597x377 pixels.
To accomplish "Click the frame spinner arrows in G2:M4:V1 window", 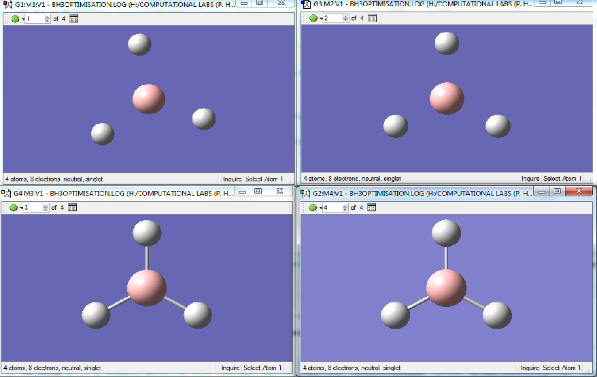I will [345, 207].
